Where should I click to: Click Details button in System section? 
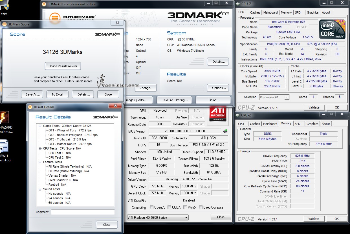point(218,61)
